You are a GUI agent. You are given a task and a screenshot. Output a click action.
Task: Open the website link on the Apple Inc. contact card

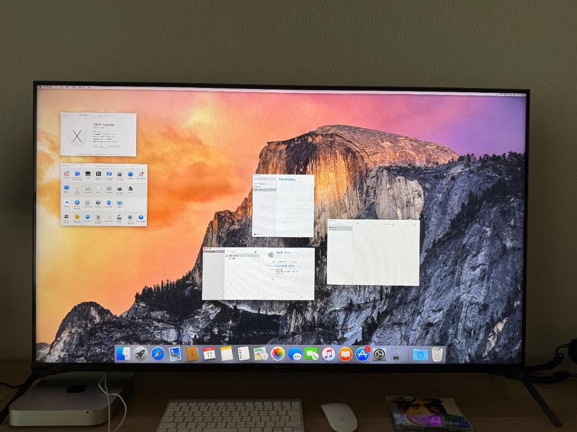(285, 266)
